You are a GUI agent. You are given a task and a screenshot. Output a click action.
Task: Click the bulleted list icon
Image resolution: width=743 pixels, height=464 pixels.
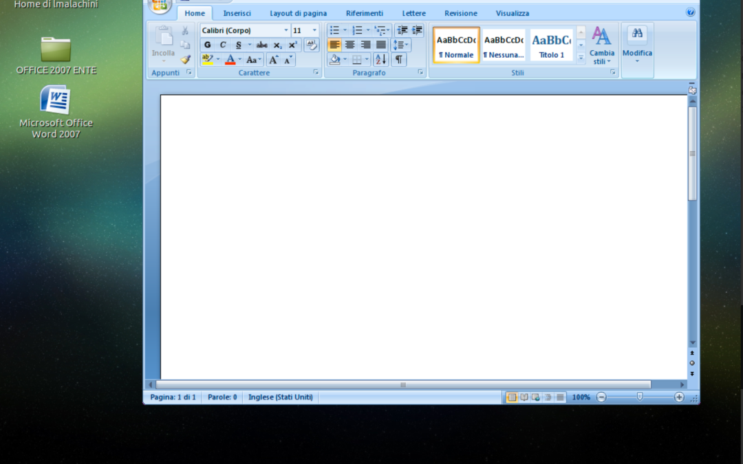tap(334, 30)
